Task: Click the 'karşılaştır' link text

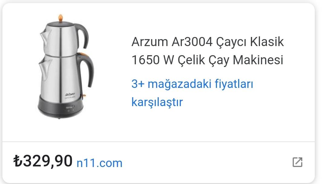Action: [x=157, y=102]
